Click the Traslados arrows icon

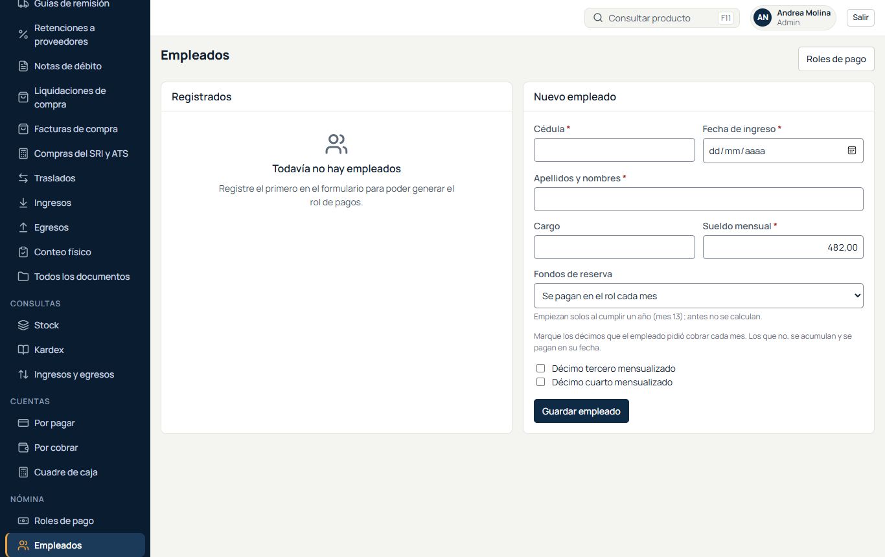click(23, 178)
